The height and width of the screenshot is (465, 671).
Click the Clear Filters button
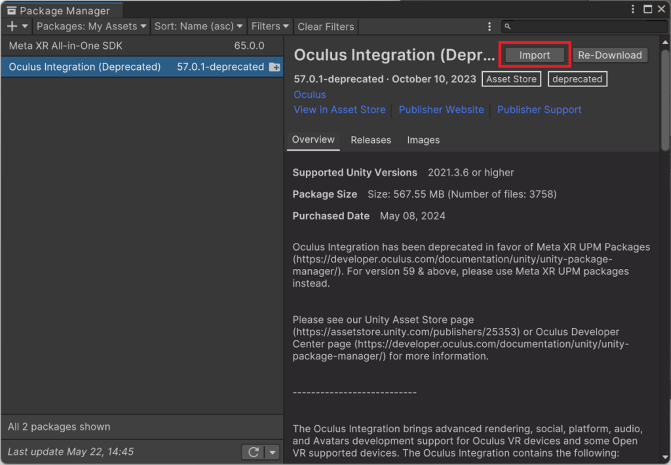coord(326,27)
